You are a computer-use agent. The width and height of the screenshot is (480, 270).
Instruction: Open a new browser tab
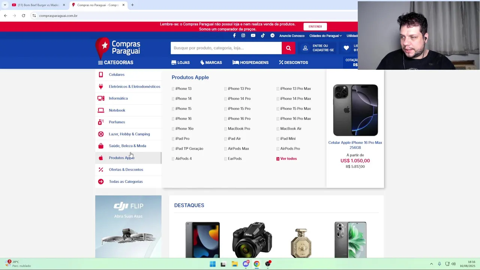(x=132, y=5)
